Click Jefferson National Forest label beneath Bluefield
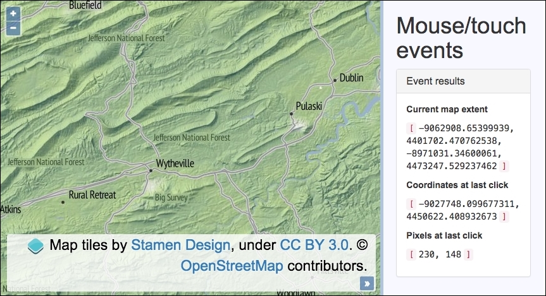This screenshot has height=296, width=546. click(x=127, y=38)
